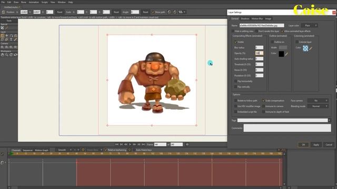Click the colorize color eyedropper icon
This screenshot has height=189, width=337.
[x=311, y=48]
